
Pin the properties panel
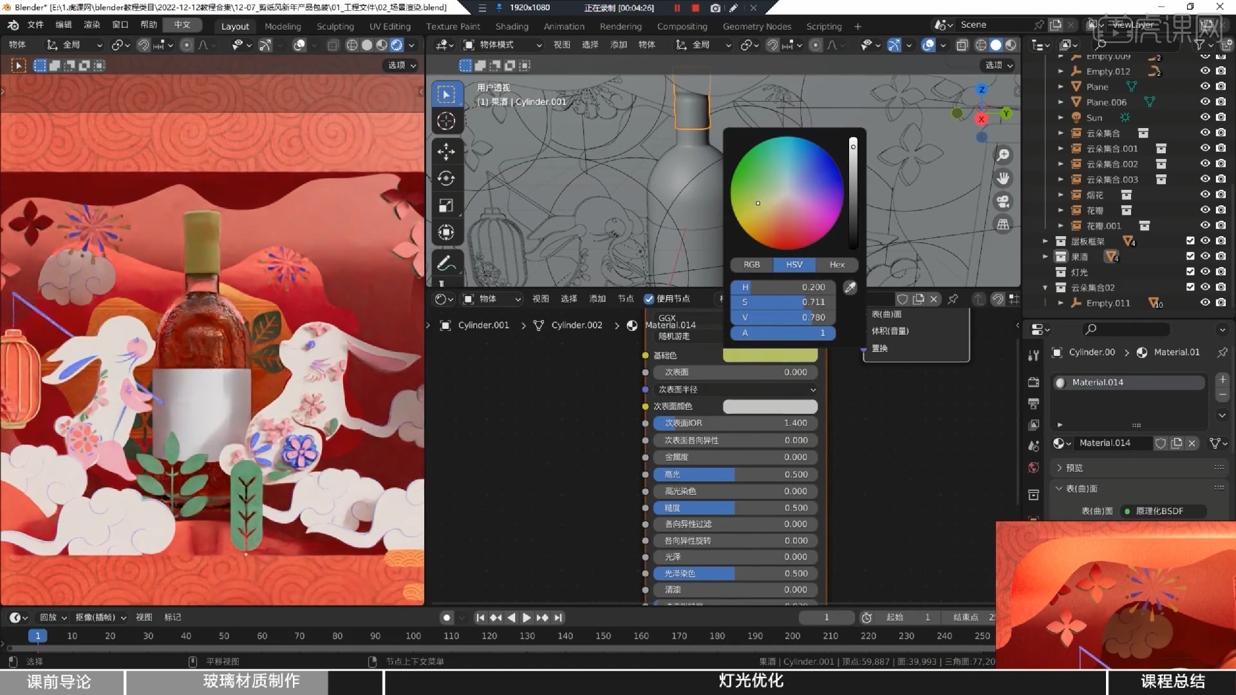pyautogui.click(x=1222, y=353)
